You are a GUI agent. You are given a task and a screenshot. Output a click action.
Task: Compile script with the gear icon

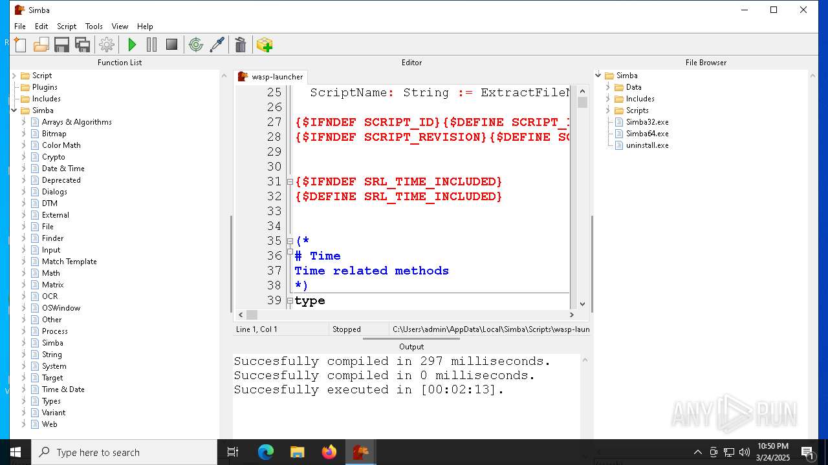click(107, 45)
